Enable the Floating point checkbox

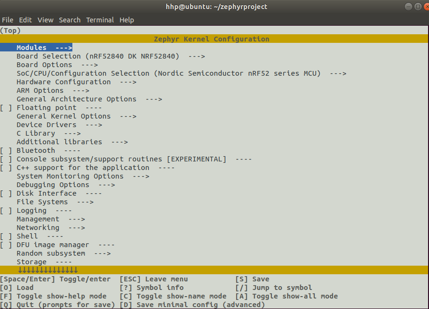click(x=6, y=107)
